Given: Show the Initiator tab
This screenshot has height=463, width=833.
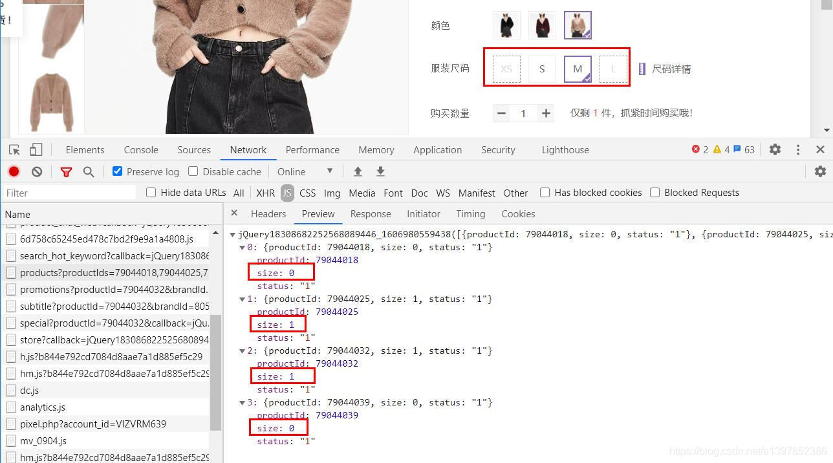Looking at the screenshot, I should tap(424, 213).
